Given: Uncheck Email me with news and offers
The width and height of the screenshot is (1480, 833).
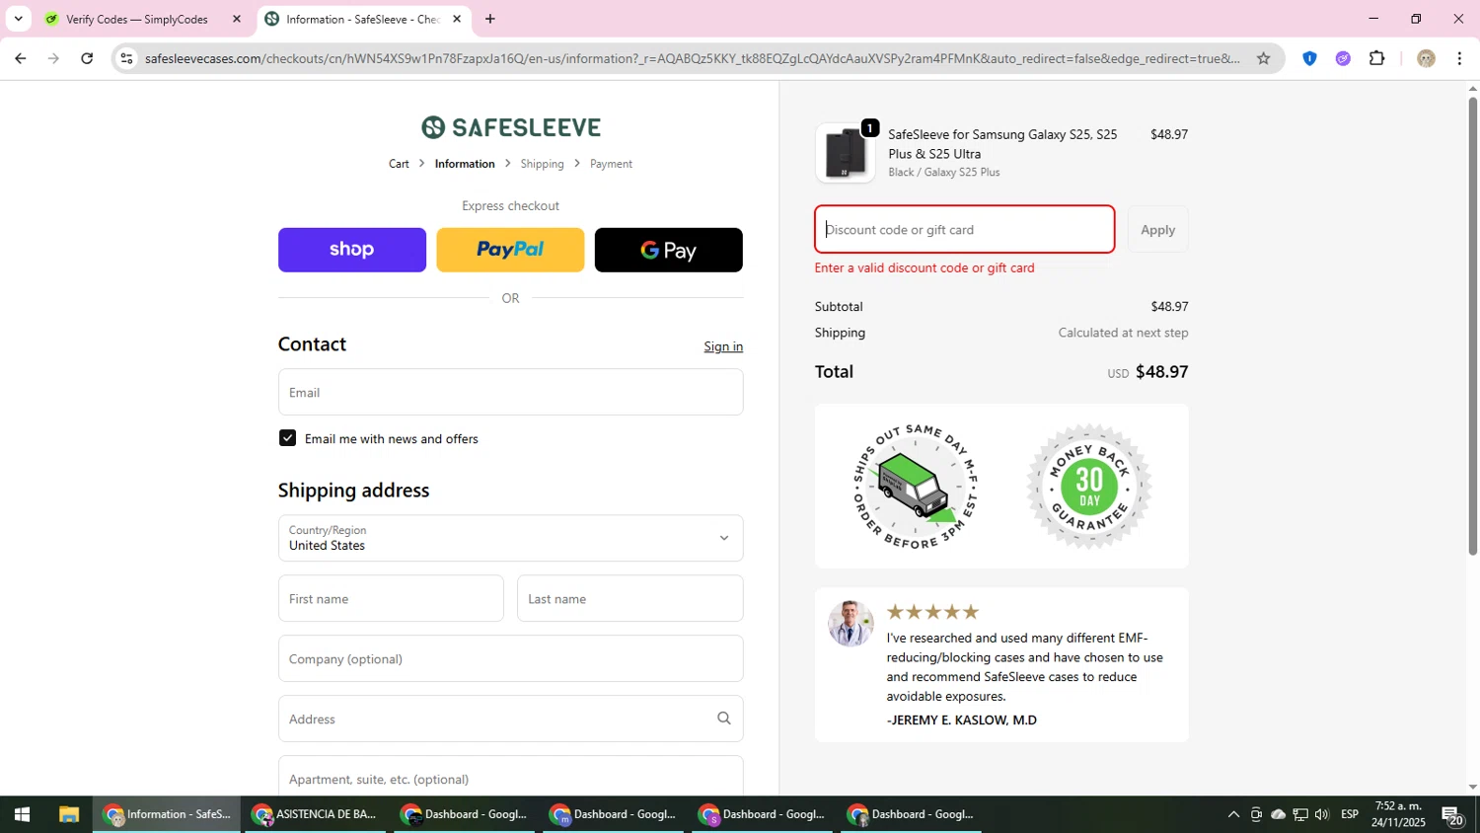Looking at the screenshot, I should click(x=287, y=438).
